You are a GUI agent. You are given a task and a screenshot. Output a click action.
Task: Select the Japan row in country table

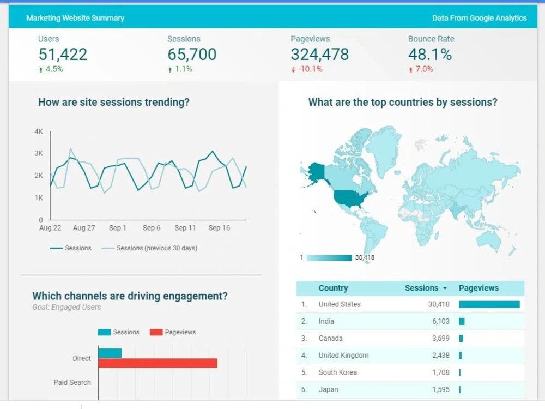(410, 389)
